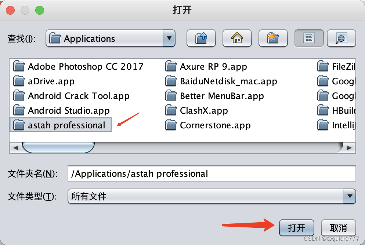Choose Android Crack Tool.app

pos(71,96)
